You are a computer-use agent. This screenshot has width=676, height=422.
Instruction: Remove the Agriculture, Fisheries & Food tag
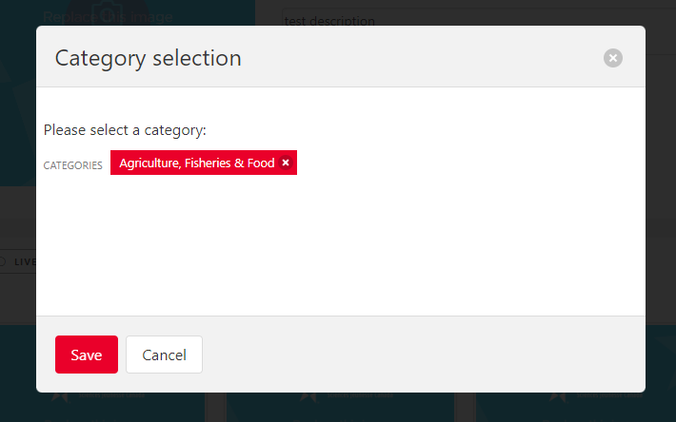(286, 163)
